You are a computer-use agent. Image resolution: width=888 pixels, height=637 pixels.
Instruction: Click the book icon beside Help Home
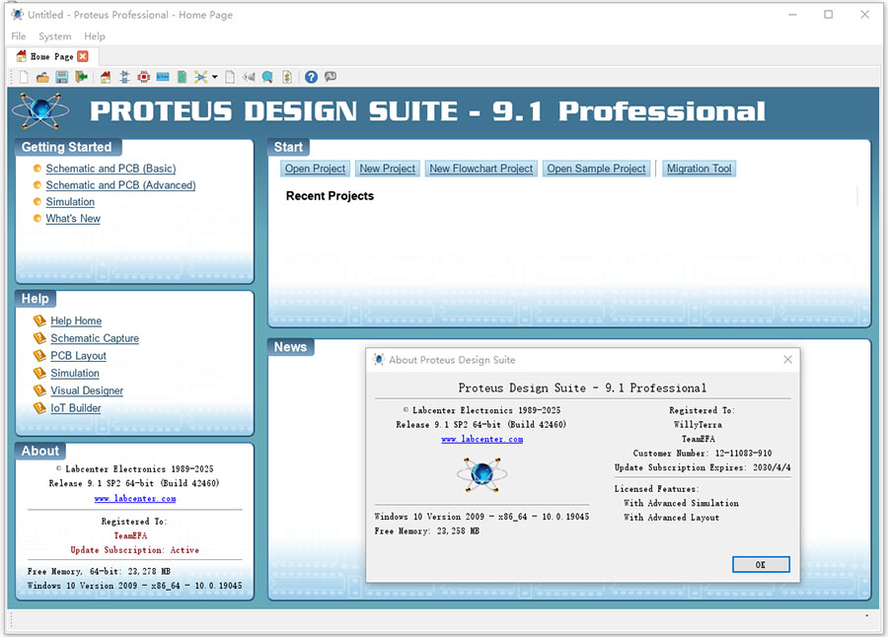39,320
